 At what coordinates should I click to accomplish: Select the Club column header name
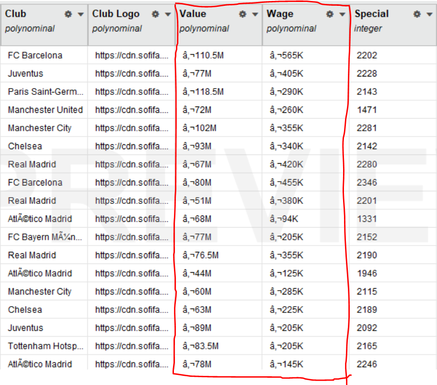tap(16, 14)
